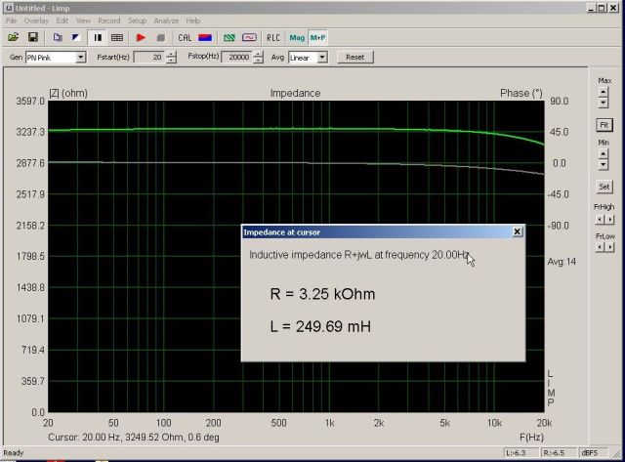Open the Record menu
The width and height of the screenshot is (625, 462).
click(x=108, y=21)
